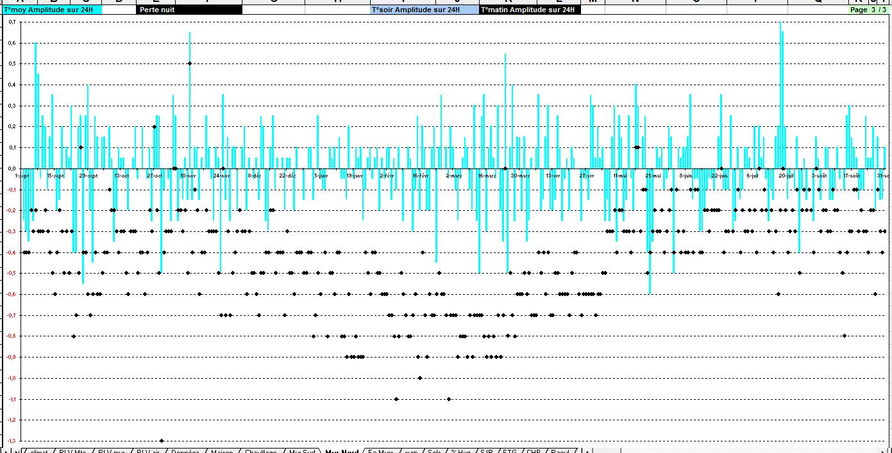Select the 'T°soir Amplitude sur 24H' legend cell
This screenshot has height=453, width=892.
pos(425,10)
